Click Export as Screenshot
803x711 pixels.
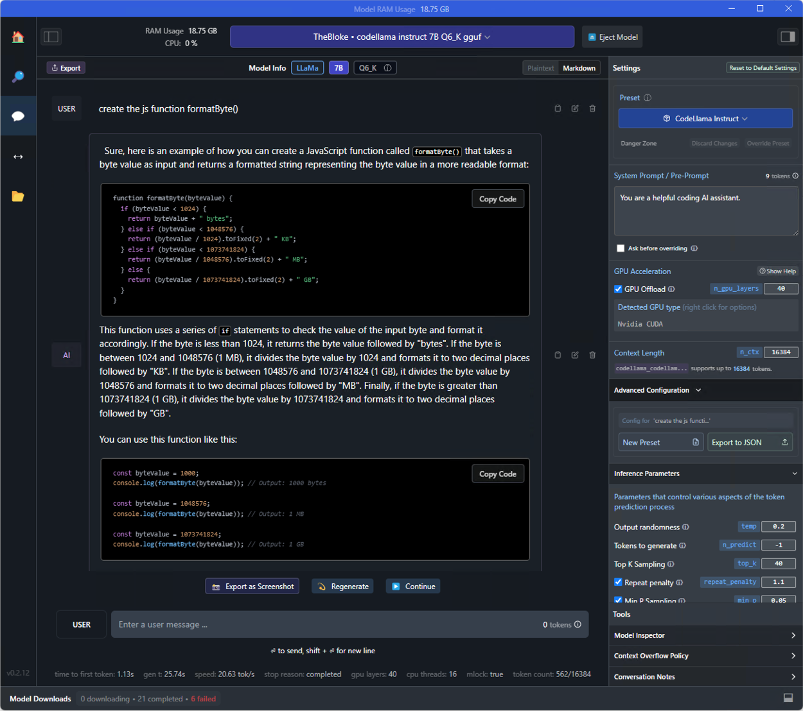pos(252,587)
